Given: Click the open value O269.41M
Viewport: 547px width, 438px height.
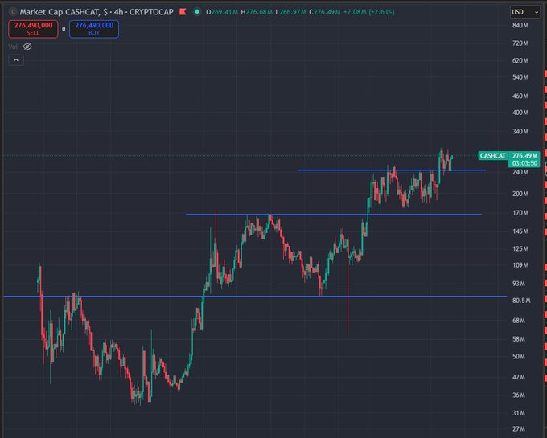Looking at the screenshot, I should tap(222, 12).
